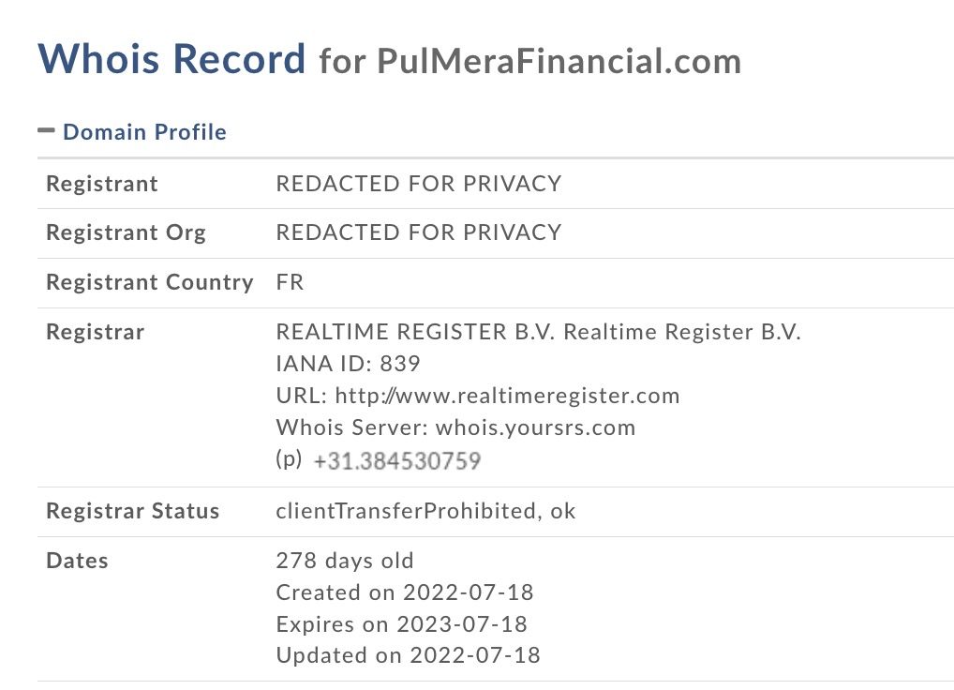Click the Registrant Country label
The image size is (954, 690).
click(150, 282)
